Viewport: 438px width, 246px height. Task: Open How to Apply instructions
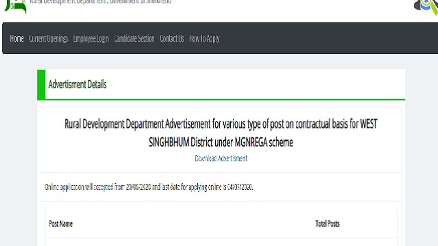tap(204, 39)
